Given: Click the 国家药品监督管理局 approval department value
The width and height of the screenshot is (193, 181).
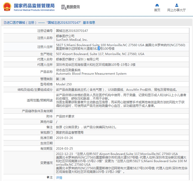Looking at the screenshot, I should pos(70,132).
